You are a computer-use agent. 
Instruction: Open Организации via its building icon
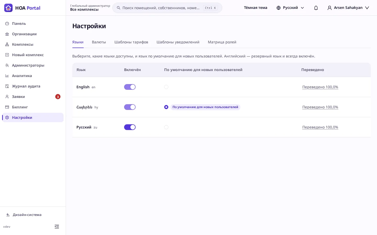(7, 34)
